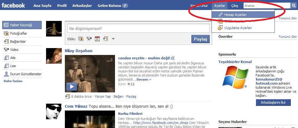Focus the Ne düşünüyorsun status box
This screenshot has height=128, width=298.
[x=139, y=29]
